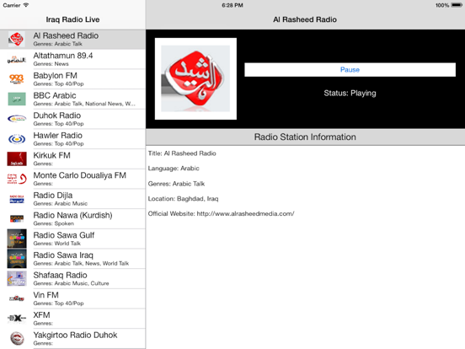Click the Radio Sawa Gulf logo
Screen dimensions: 465x349
(x=17, y=239)
